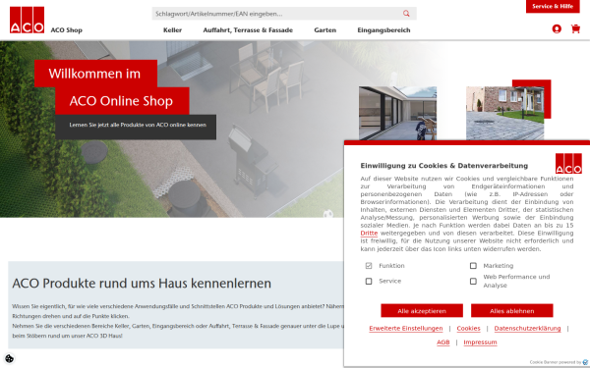Open the Eingangsbereich menu
The height and width of the screenshot is (368, 590).
pyautogui.click(x=383, y=30)
